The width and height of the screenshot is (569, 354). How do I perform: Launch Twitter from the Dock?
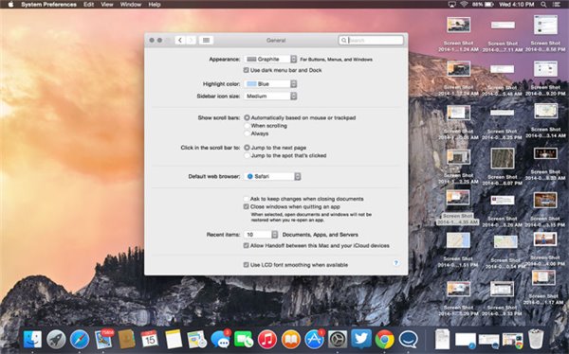[361, 339]
